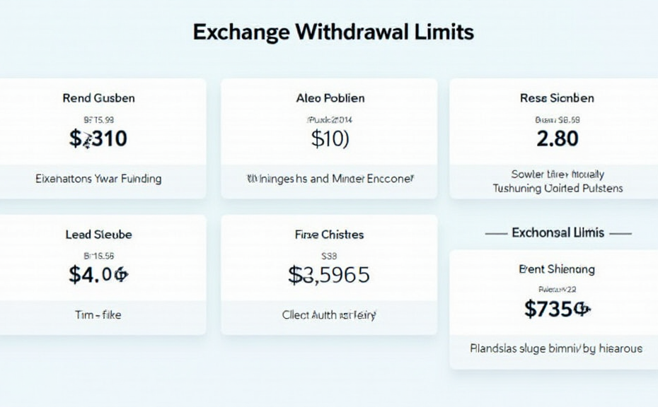Screen dimensions: 658x407
Task: Click the Wininges hs and Minder footer
Action: [x=330, y=179]
